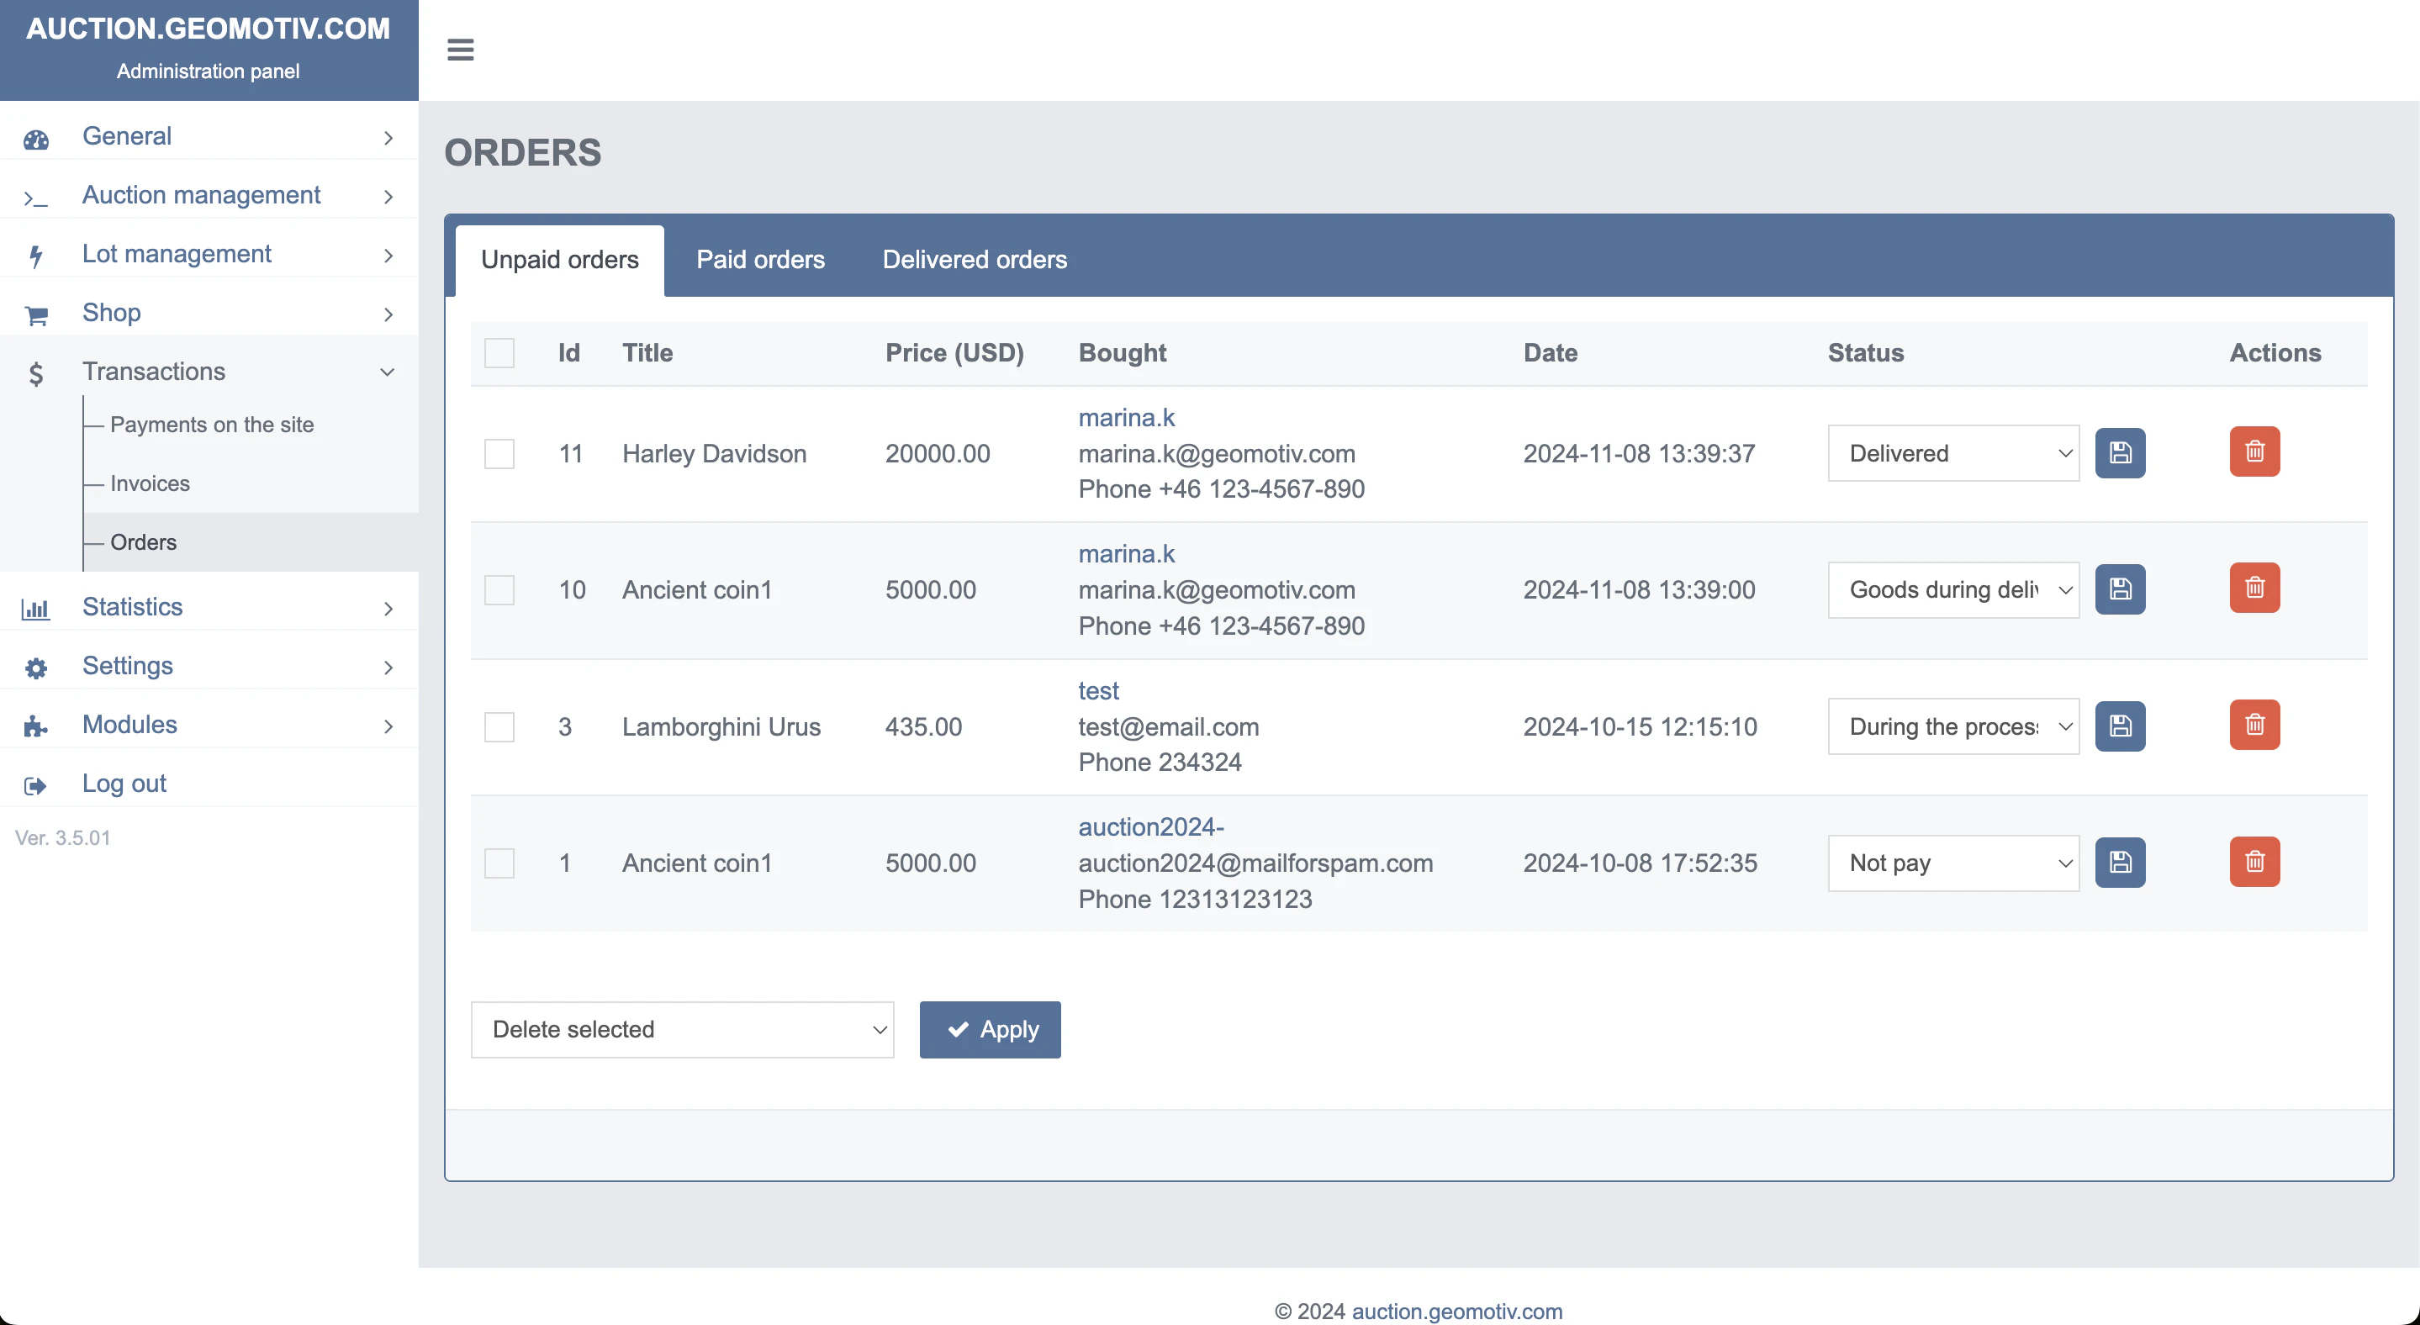Screen dimensions: 2420x1325
Task: Click the Transactions dollar icon
Action: (35, 372)
